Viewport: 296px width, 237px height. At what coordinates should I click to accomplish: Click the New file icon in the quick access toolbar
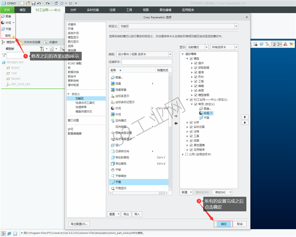22,3
